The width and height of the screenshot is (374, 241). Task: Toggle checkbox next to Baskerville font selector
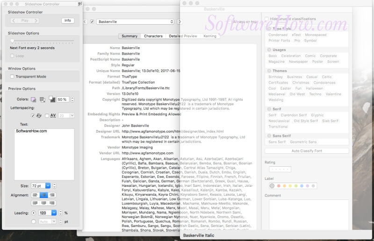tap(92, 21)
